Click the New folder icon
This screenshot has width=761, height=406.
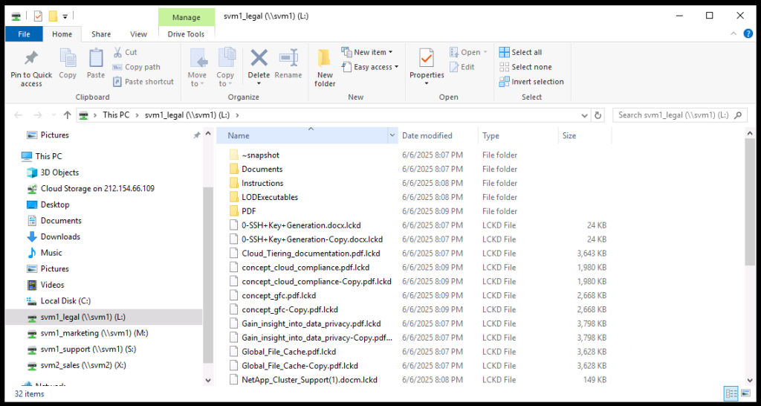coord(325,59)
